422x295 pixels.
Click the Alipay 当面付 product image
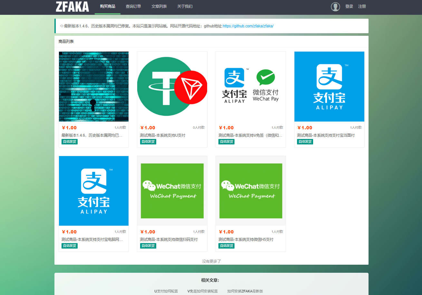(329, 86)
